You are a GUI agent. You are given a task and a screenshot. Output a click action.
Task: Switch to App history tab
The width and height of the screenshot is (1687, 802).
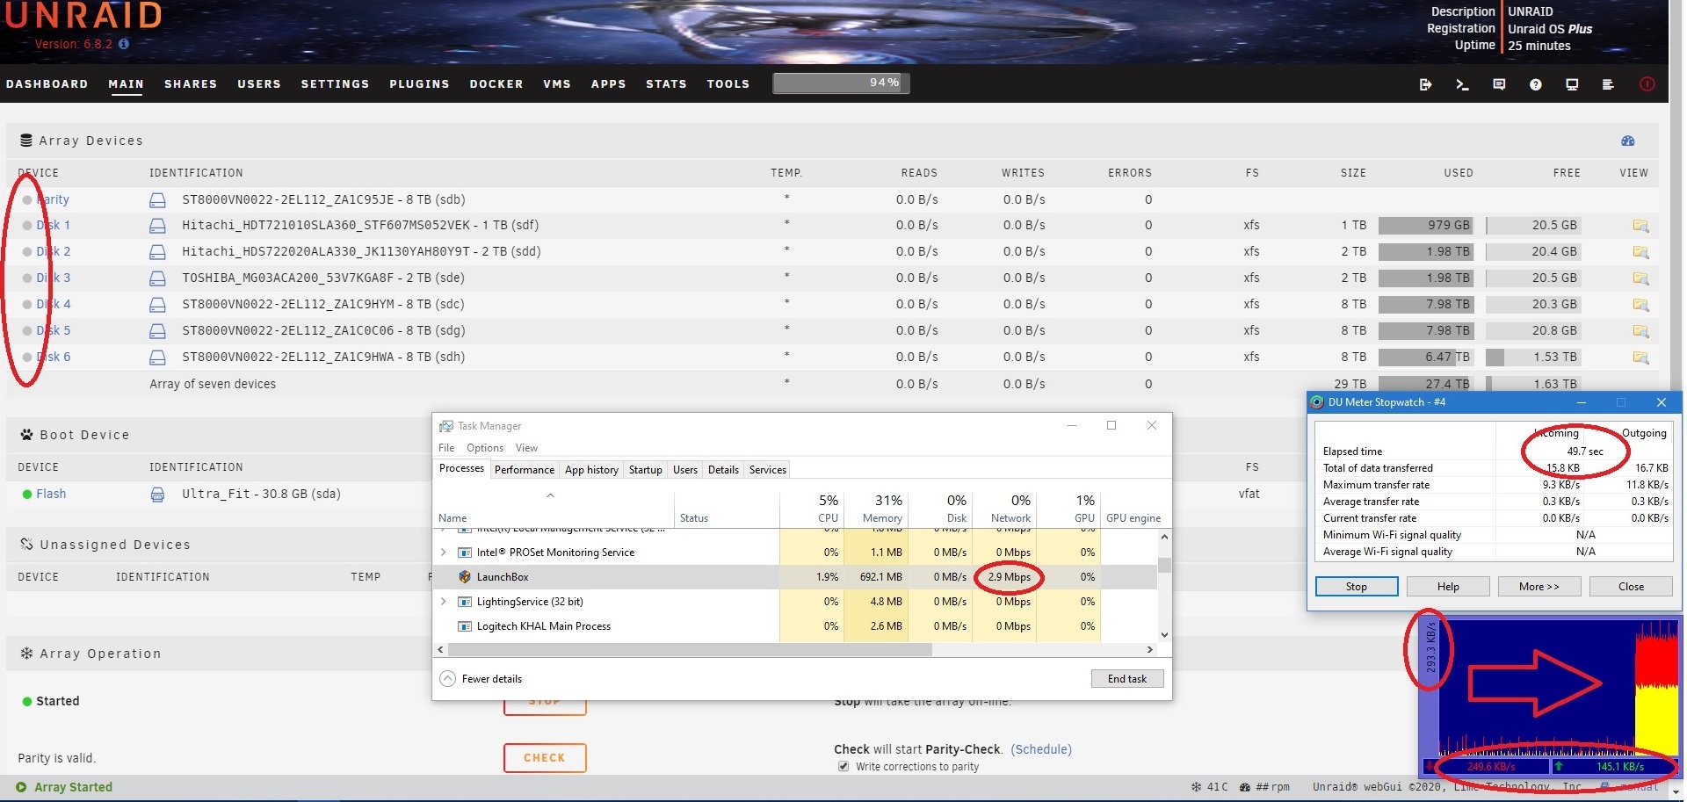tap(591, 470)
